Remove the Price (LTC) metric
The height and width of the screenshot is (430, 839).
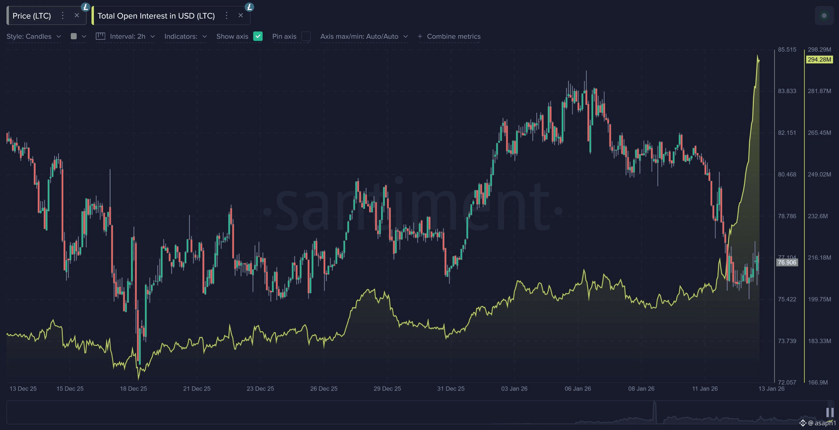click(77, 15)
